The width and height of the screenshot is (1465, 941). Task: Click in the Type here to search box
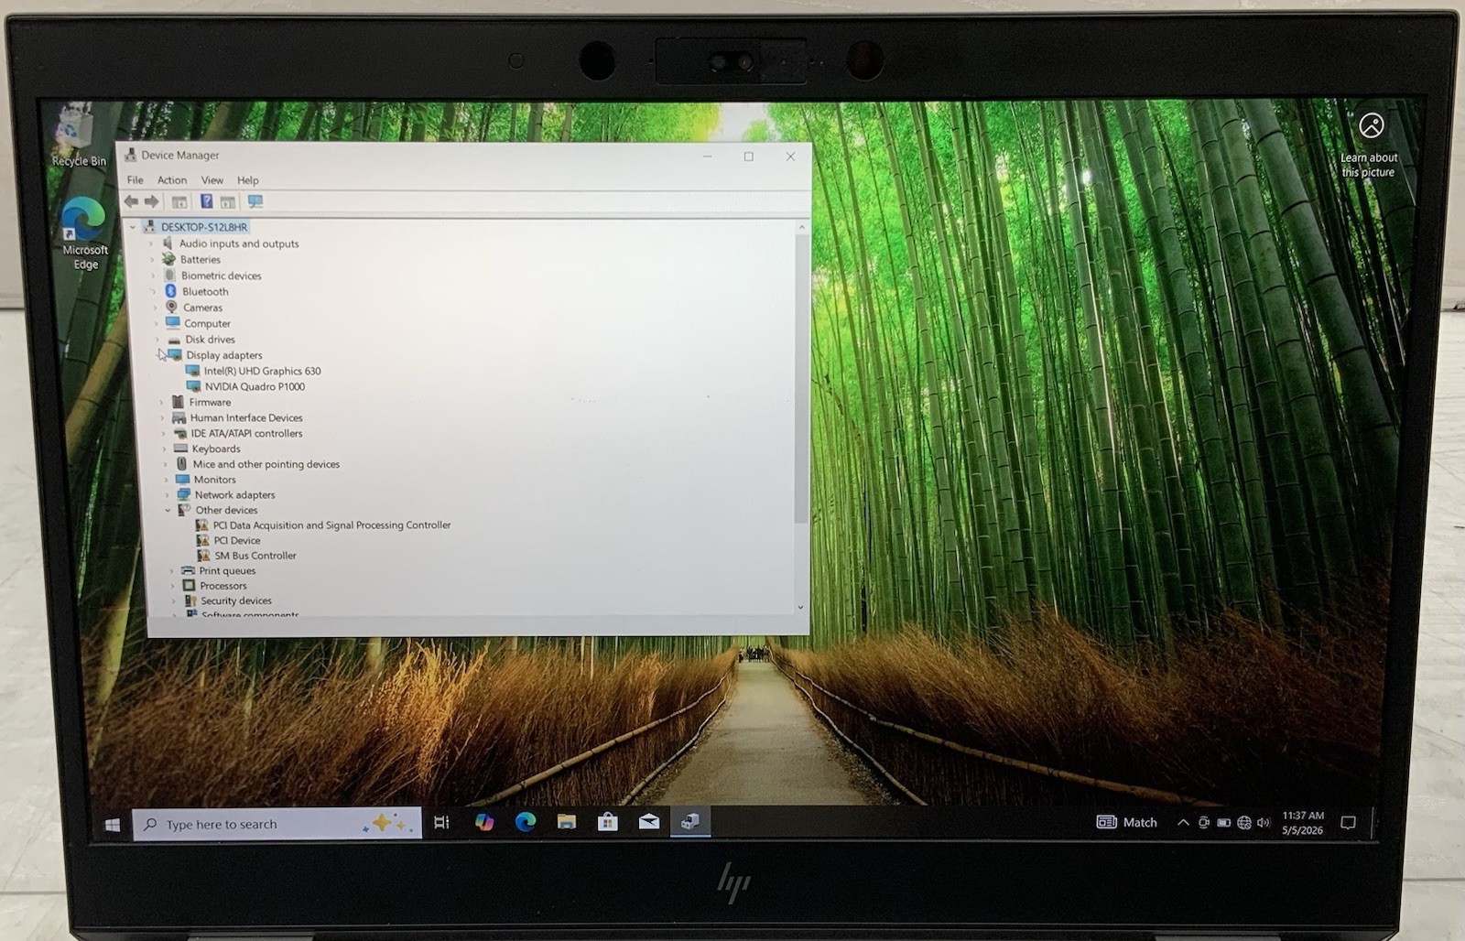(x=277, y=824)
